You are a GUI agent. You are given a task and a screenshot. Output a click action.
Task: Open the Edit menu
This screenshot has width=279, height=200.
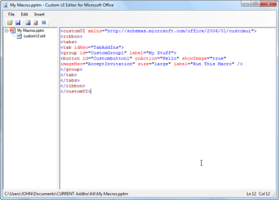(x=25, y=14)
